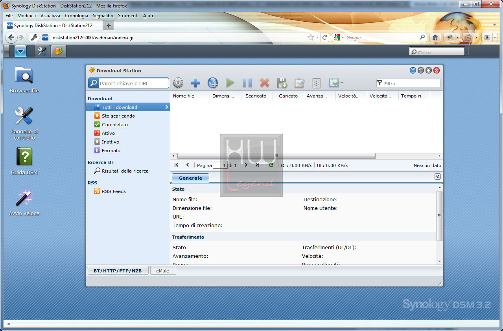The height and width of the screenshot is (331, 503).
Task: Open Control Panel from DSM taskbar
Action: 42,51
